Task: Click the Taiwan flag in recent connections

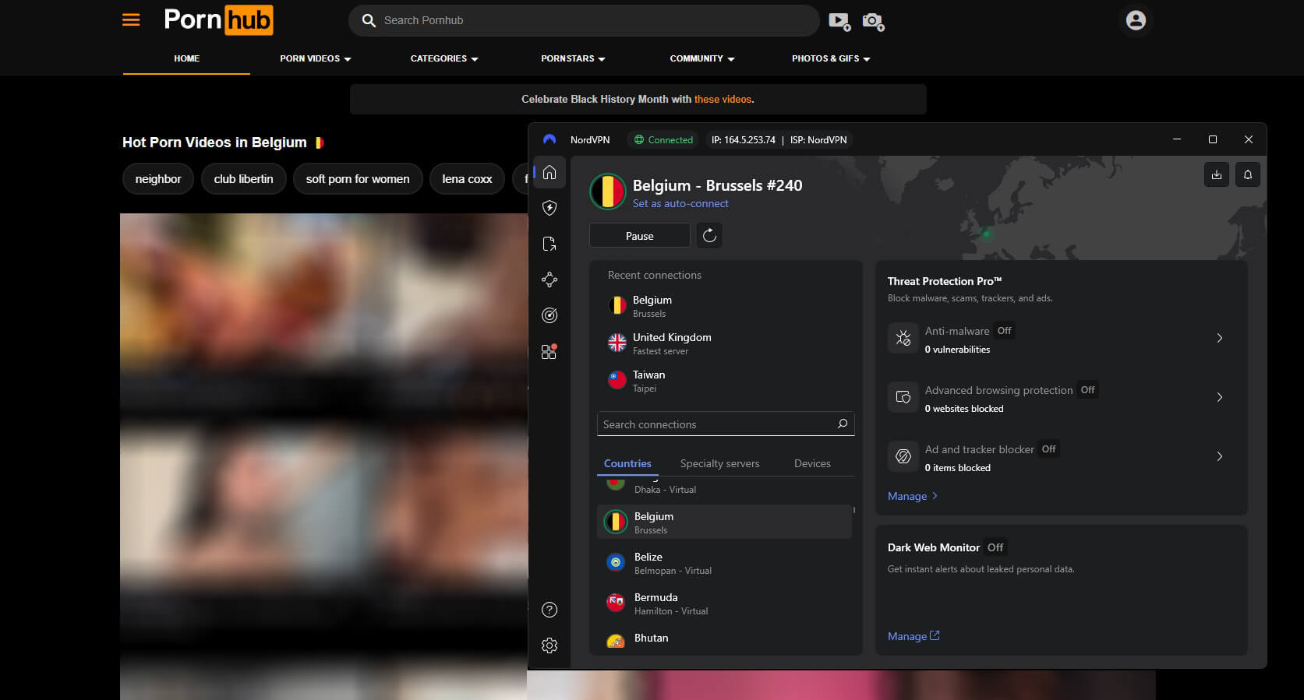Action: 617,380
